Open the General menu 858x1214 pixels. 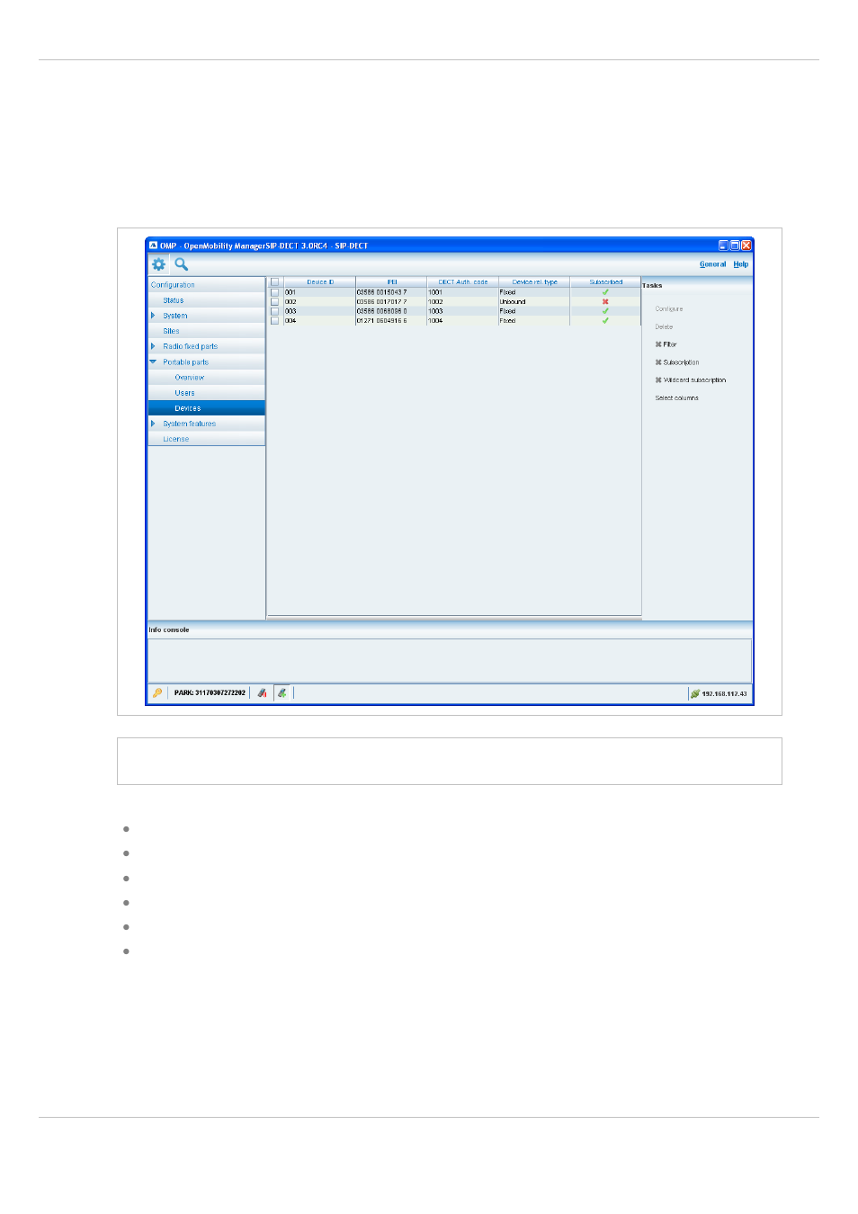click(712, 264)
